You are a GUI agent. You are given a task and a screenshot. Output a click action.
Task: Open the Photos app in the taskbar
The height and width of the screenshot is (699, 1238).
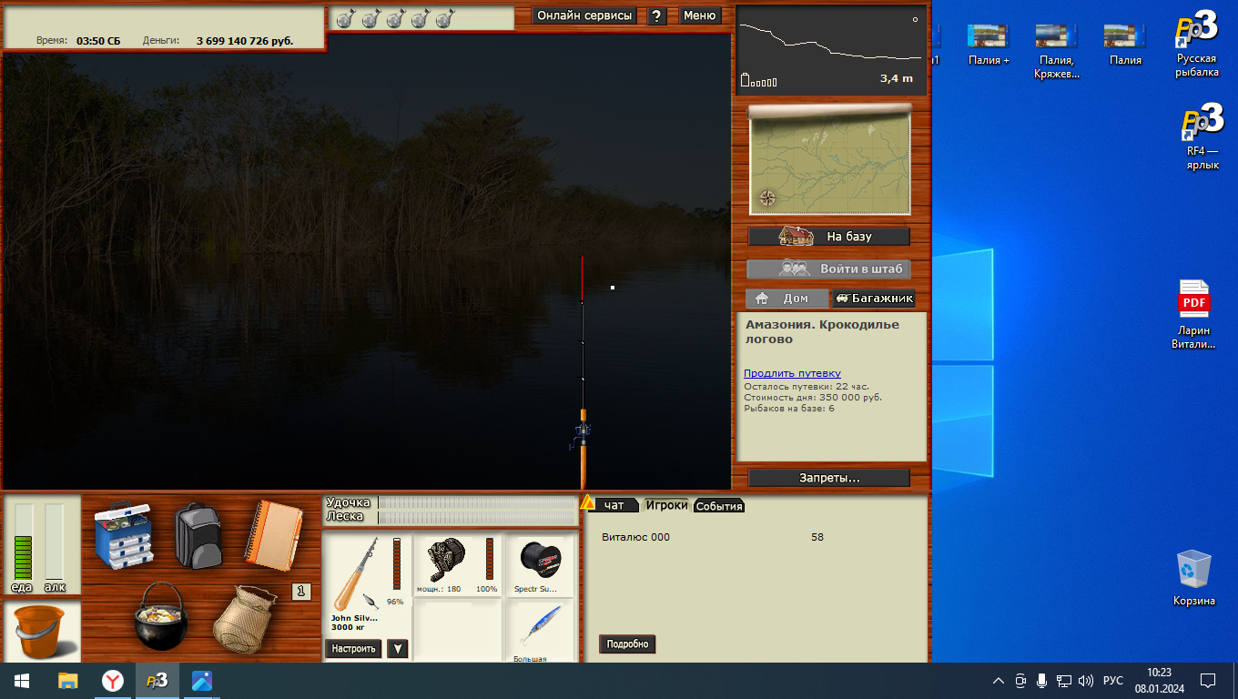tap(202, 681)
